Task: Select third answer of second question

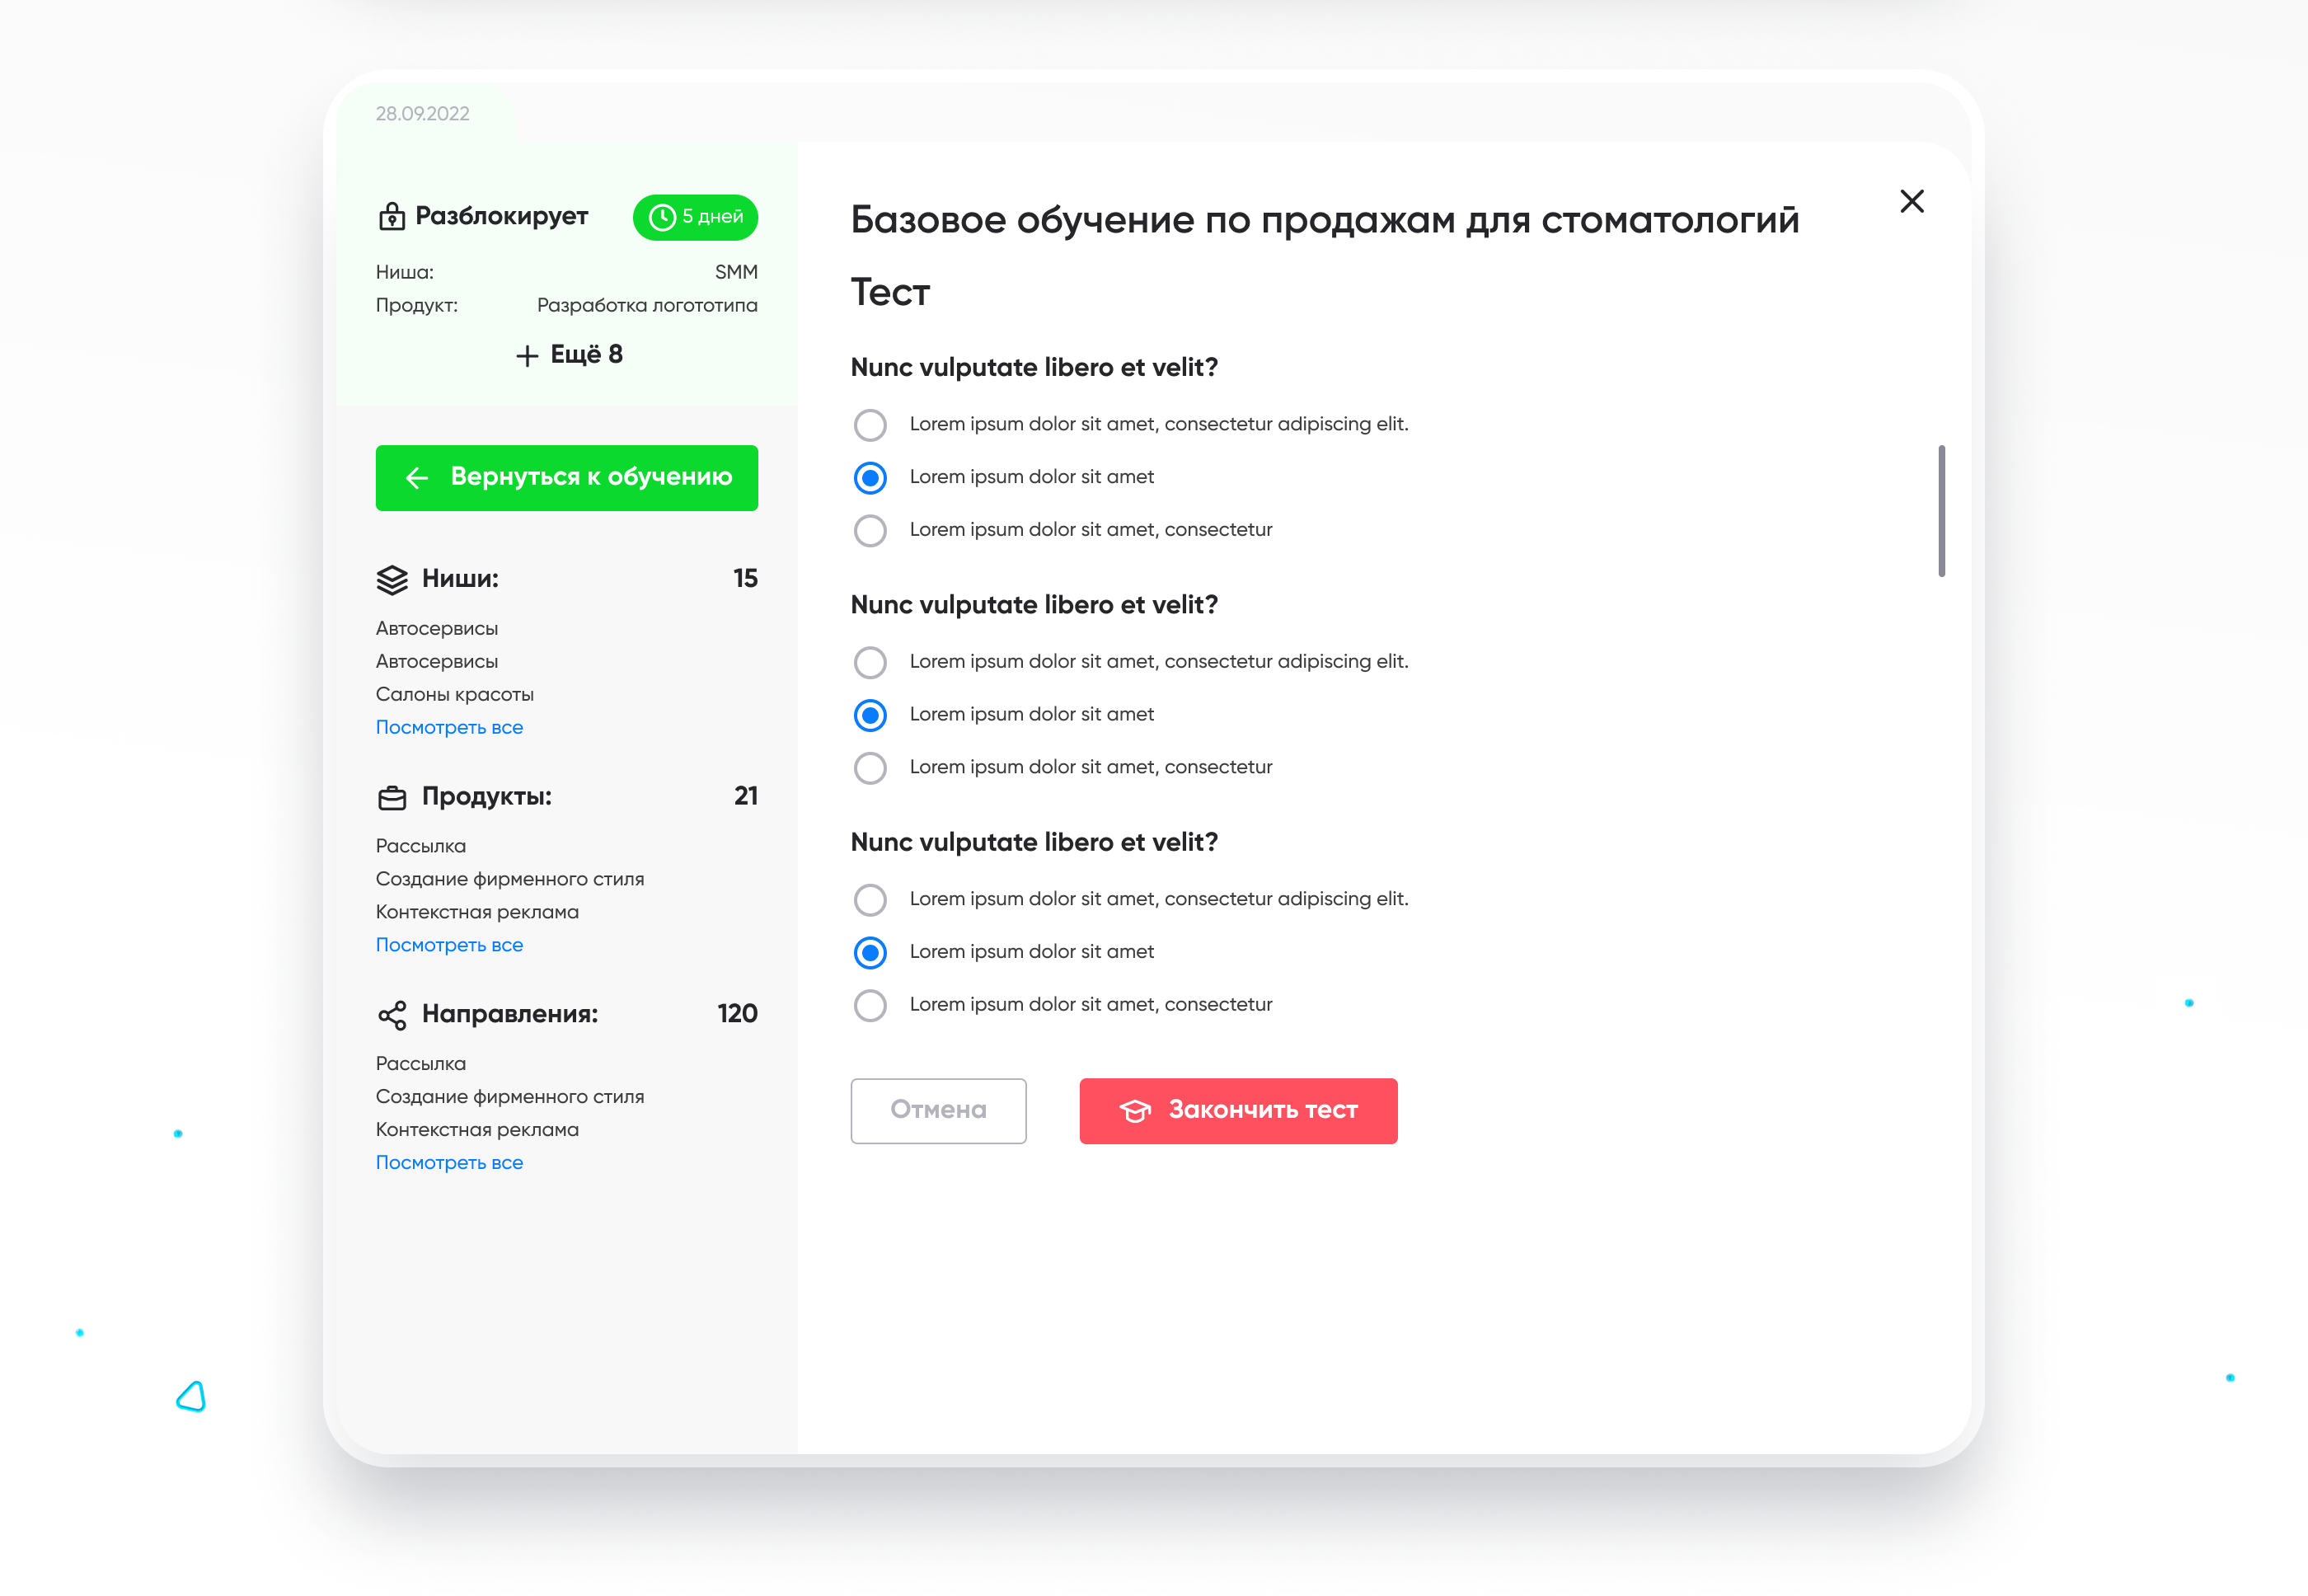Action: [x=869, y=768]
